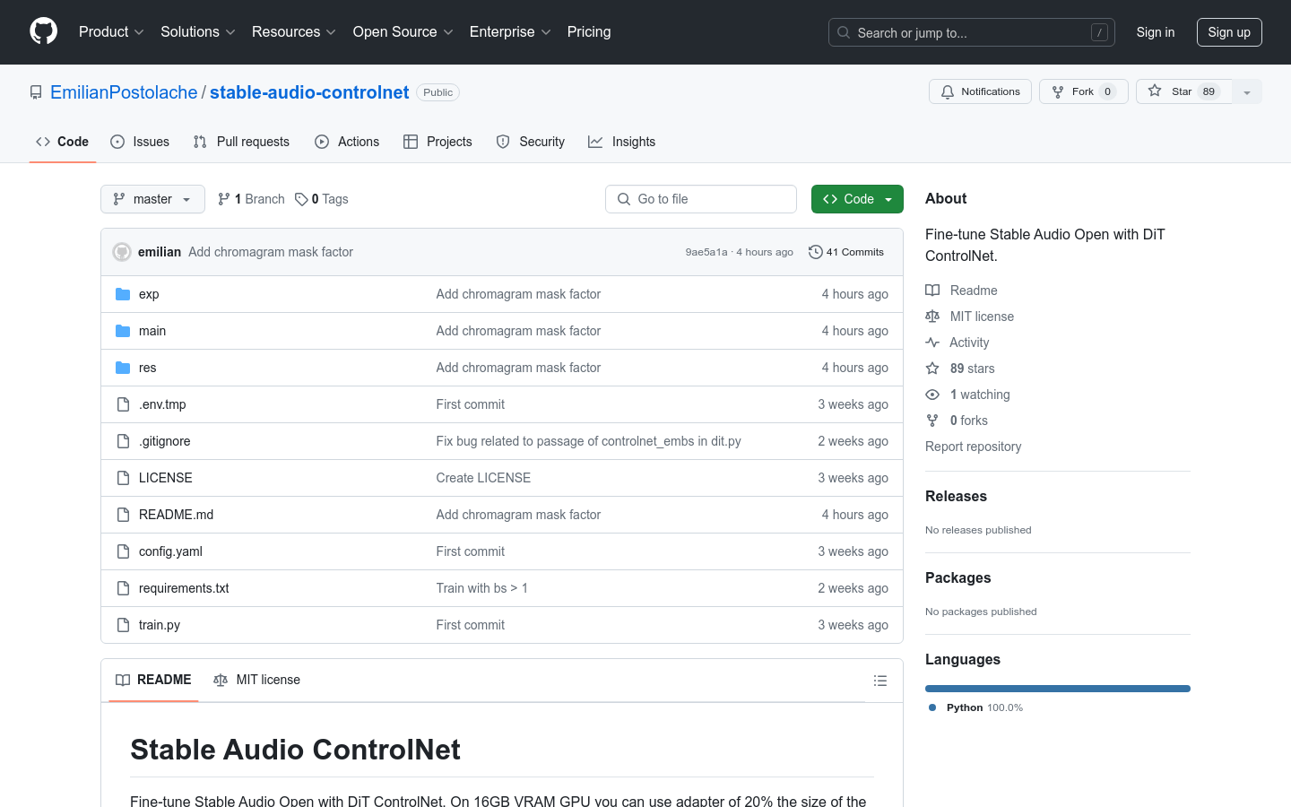Open the stable-audio-controlnet repository link
This screenshot has width=1291, height=807.
[309, 92]
